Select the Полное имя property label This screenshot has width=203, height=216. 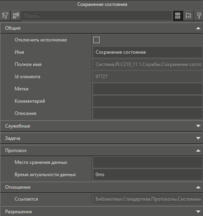click(28, 64)
